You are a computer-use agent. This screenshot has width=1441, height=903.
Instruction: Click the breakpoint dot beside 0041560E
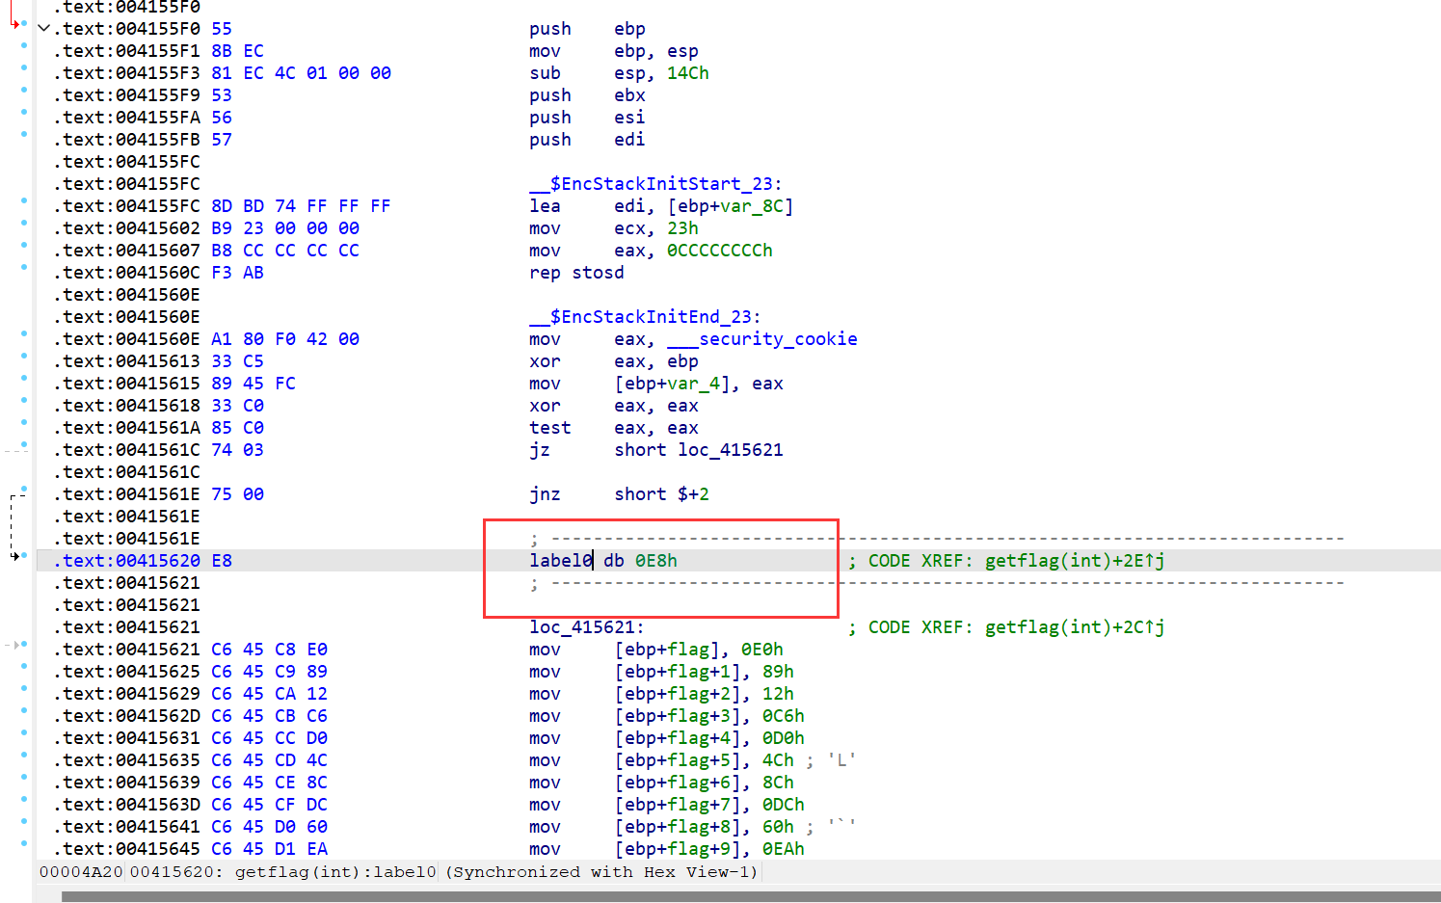pyautogui.click(x=24, y=333)
